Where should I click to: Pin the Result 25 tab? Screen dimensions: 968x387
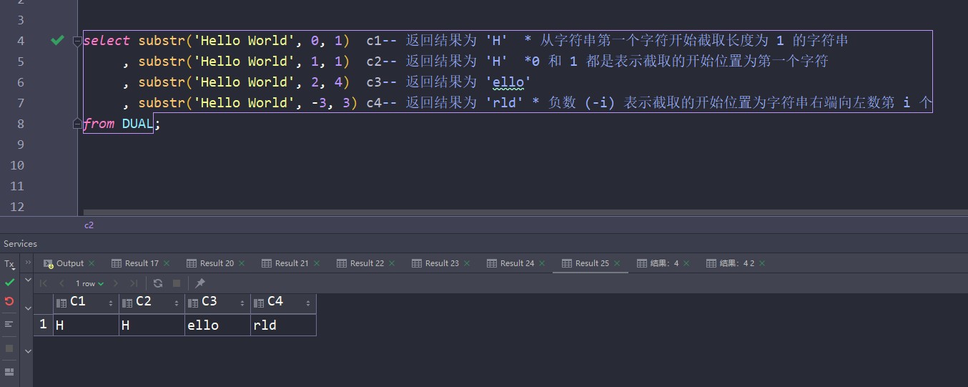pyautogui.click(x=200, y=283)
